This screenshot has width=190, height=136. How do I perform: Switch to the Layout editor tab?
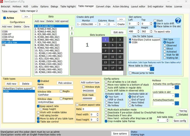point(138,6)
